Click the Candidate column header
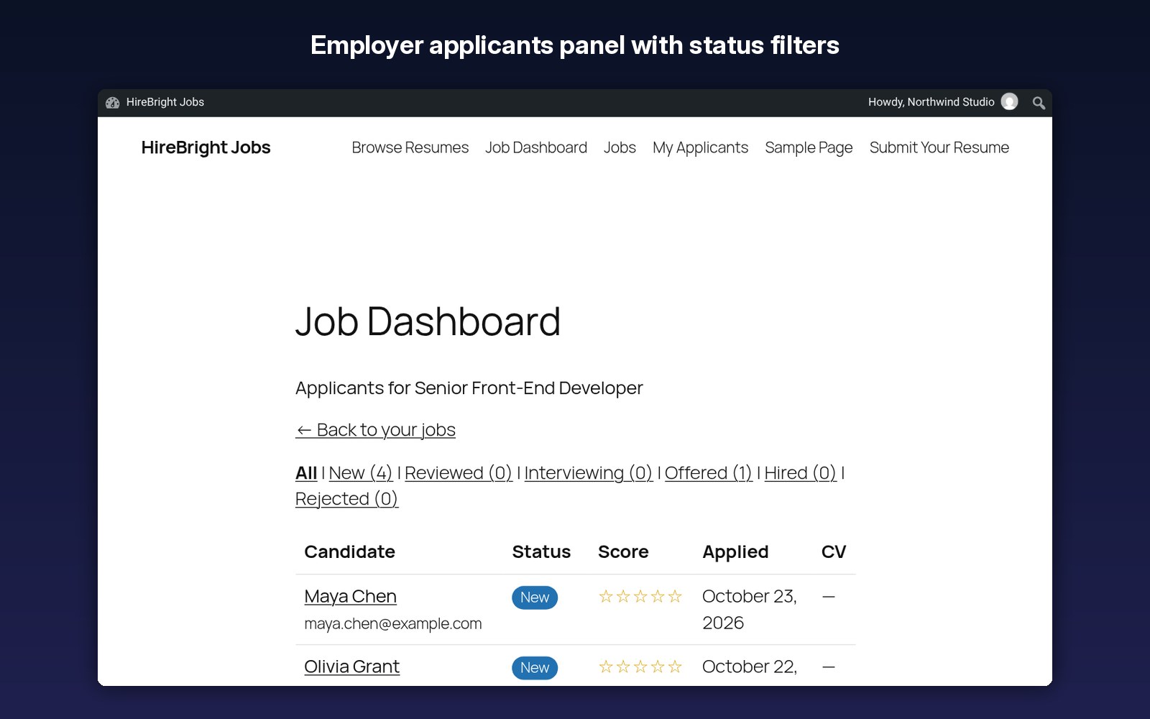The width and height of the screenshot is (1150, 719). pyautogui.click(x=350, y=552)
